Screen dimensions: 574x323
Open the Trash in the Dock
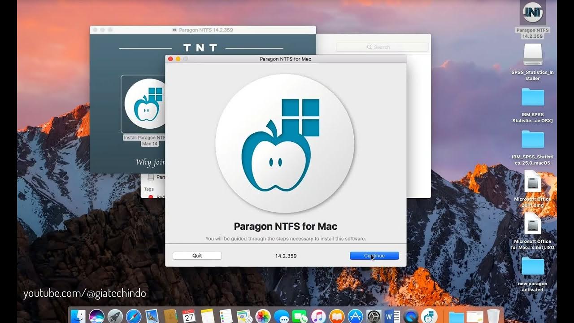[x=493, y=316]
